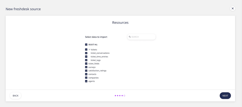Click the surveys label
The height and width of the screenshot is (107, 242).
click(92, 67)
